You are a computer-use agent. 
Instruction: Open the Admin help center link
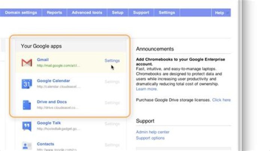click(x=153, y=132)
